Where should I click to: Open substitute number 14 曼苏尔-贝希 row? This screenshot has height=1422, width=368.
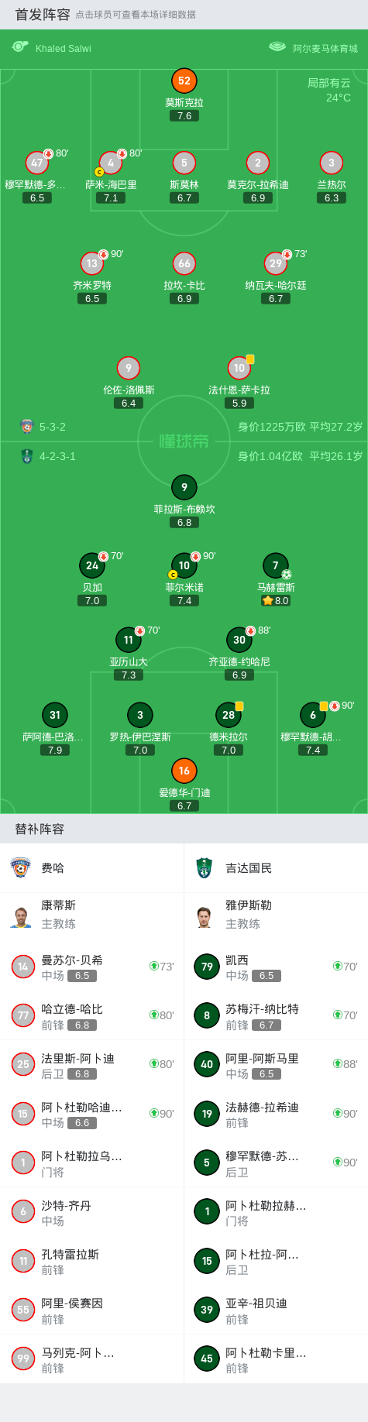92,966
